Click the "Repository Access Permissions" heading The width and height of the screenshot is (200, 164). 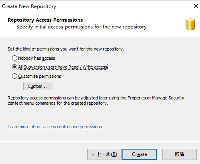[45, 20]
